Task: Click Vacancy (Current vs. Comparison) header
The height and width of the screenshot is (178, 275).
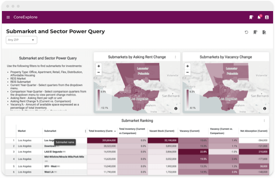Action: coord(221,131)
